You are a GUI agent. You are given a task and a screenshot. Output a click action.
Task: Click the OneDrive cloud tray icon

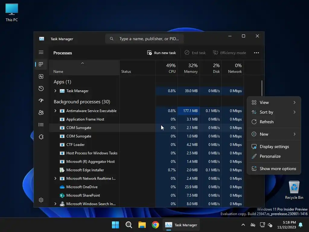click(x=253, y=225)
